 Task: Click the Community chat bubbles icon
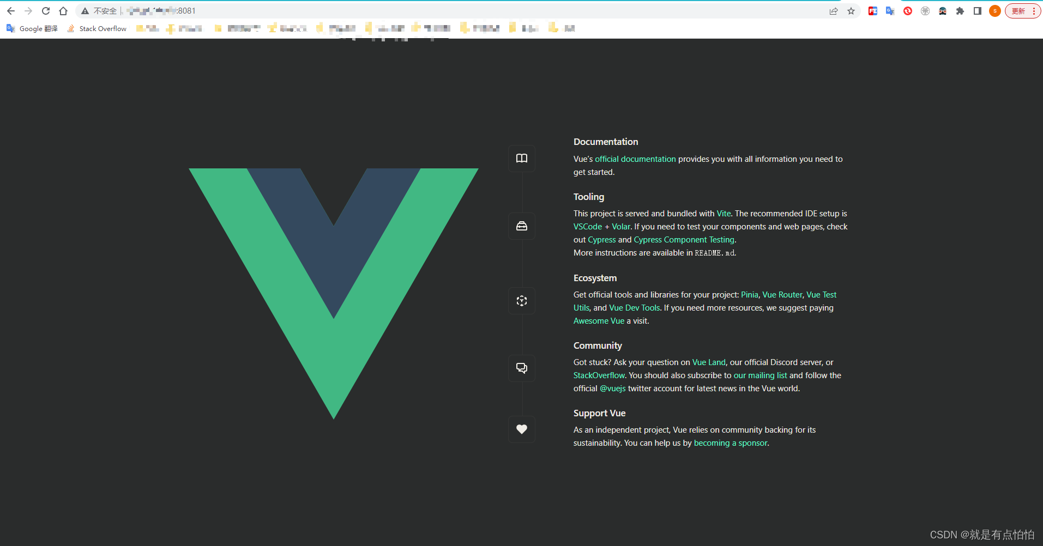[522, 368]
